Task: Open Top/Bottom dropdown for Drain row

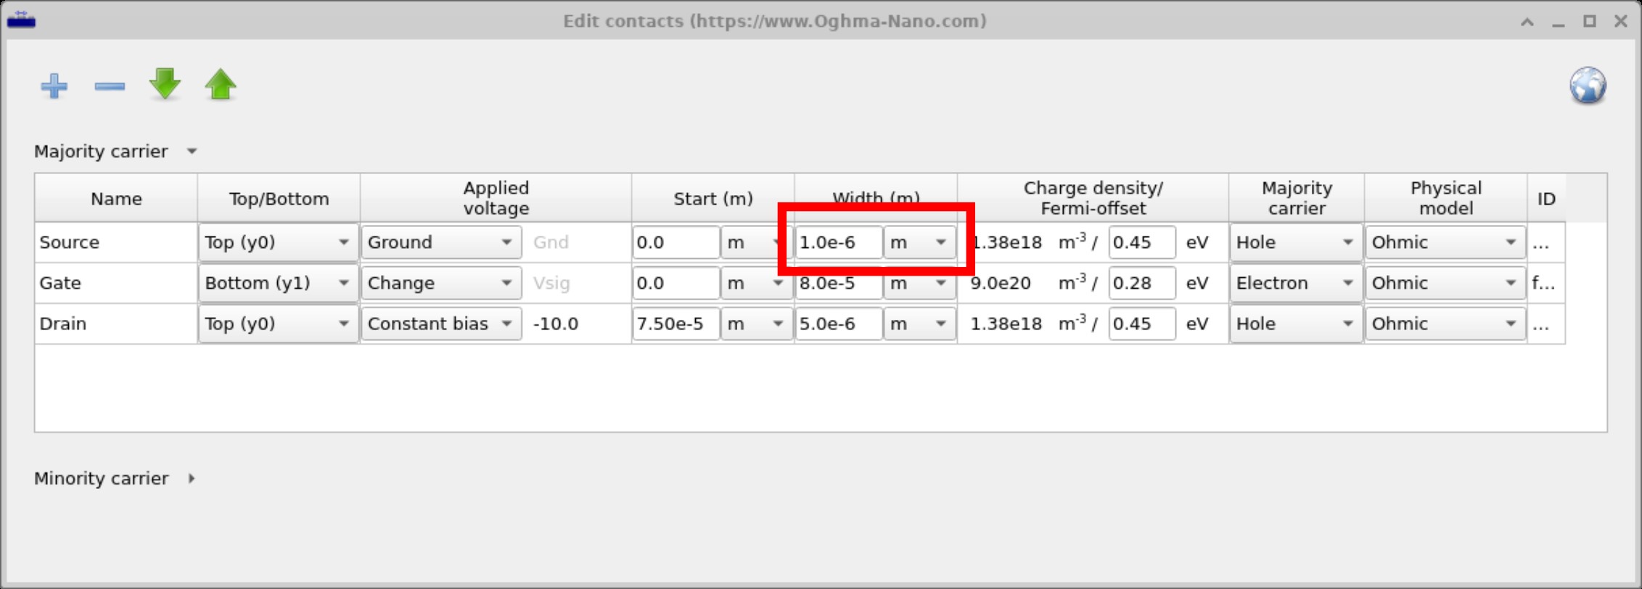Action: tap(279, 324)
